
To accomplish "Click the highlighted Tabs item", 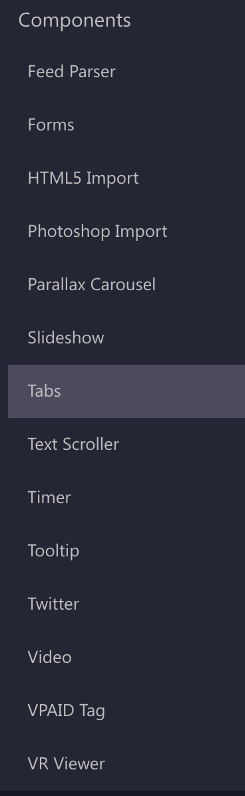I will (x=126, y=391).
